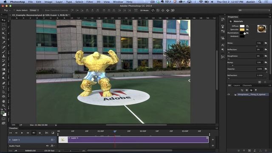Viewport: 272px width, 153px height.
Task: Filter 3D panel by materials icon
Action: 251,90
